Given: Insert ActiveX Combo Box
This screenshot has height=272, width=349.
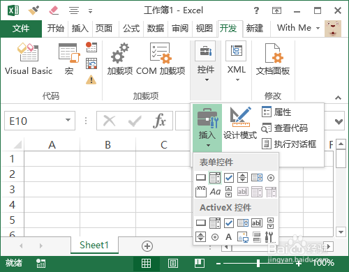Looking at the screenshot, I should [x=215, y=223].
